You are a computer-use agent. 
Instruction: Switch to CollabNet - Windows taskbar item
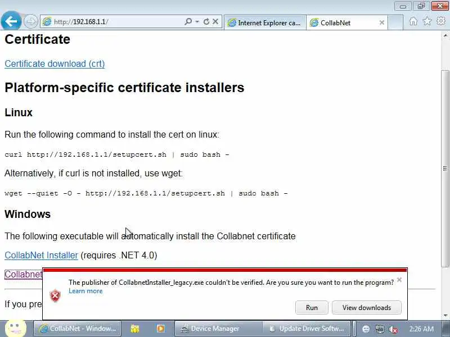point(78,329)
